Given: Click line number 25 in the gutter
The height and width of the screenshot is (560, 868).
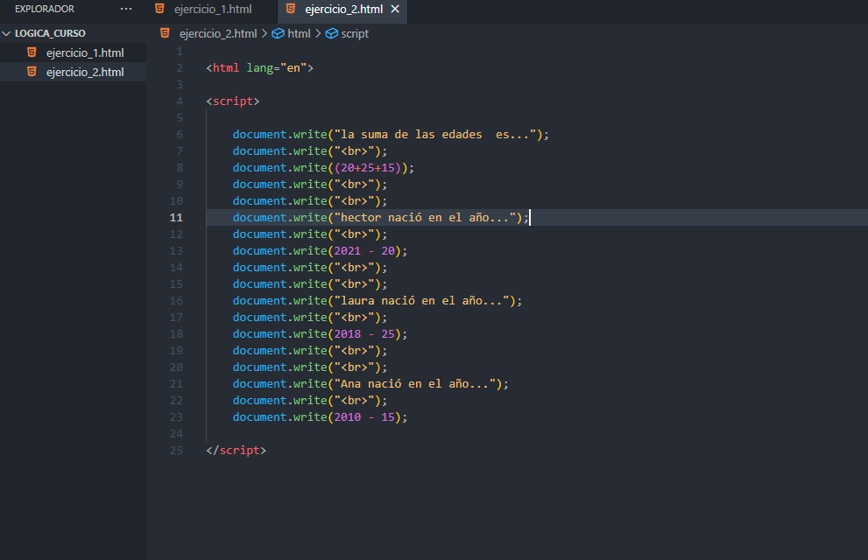Looking at the screenshot, I should (176, 451).
